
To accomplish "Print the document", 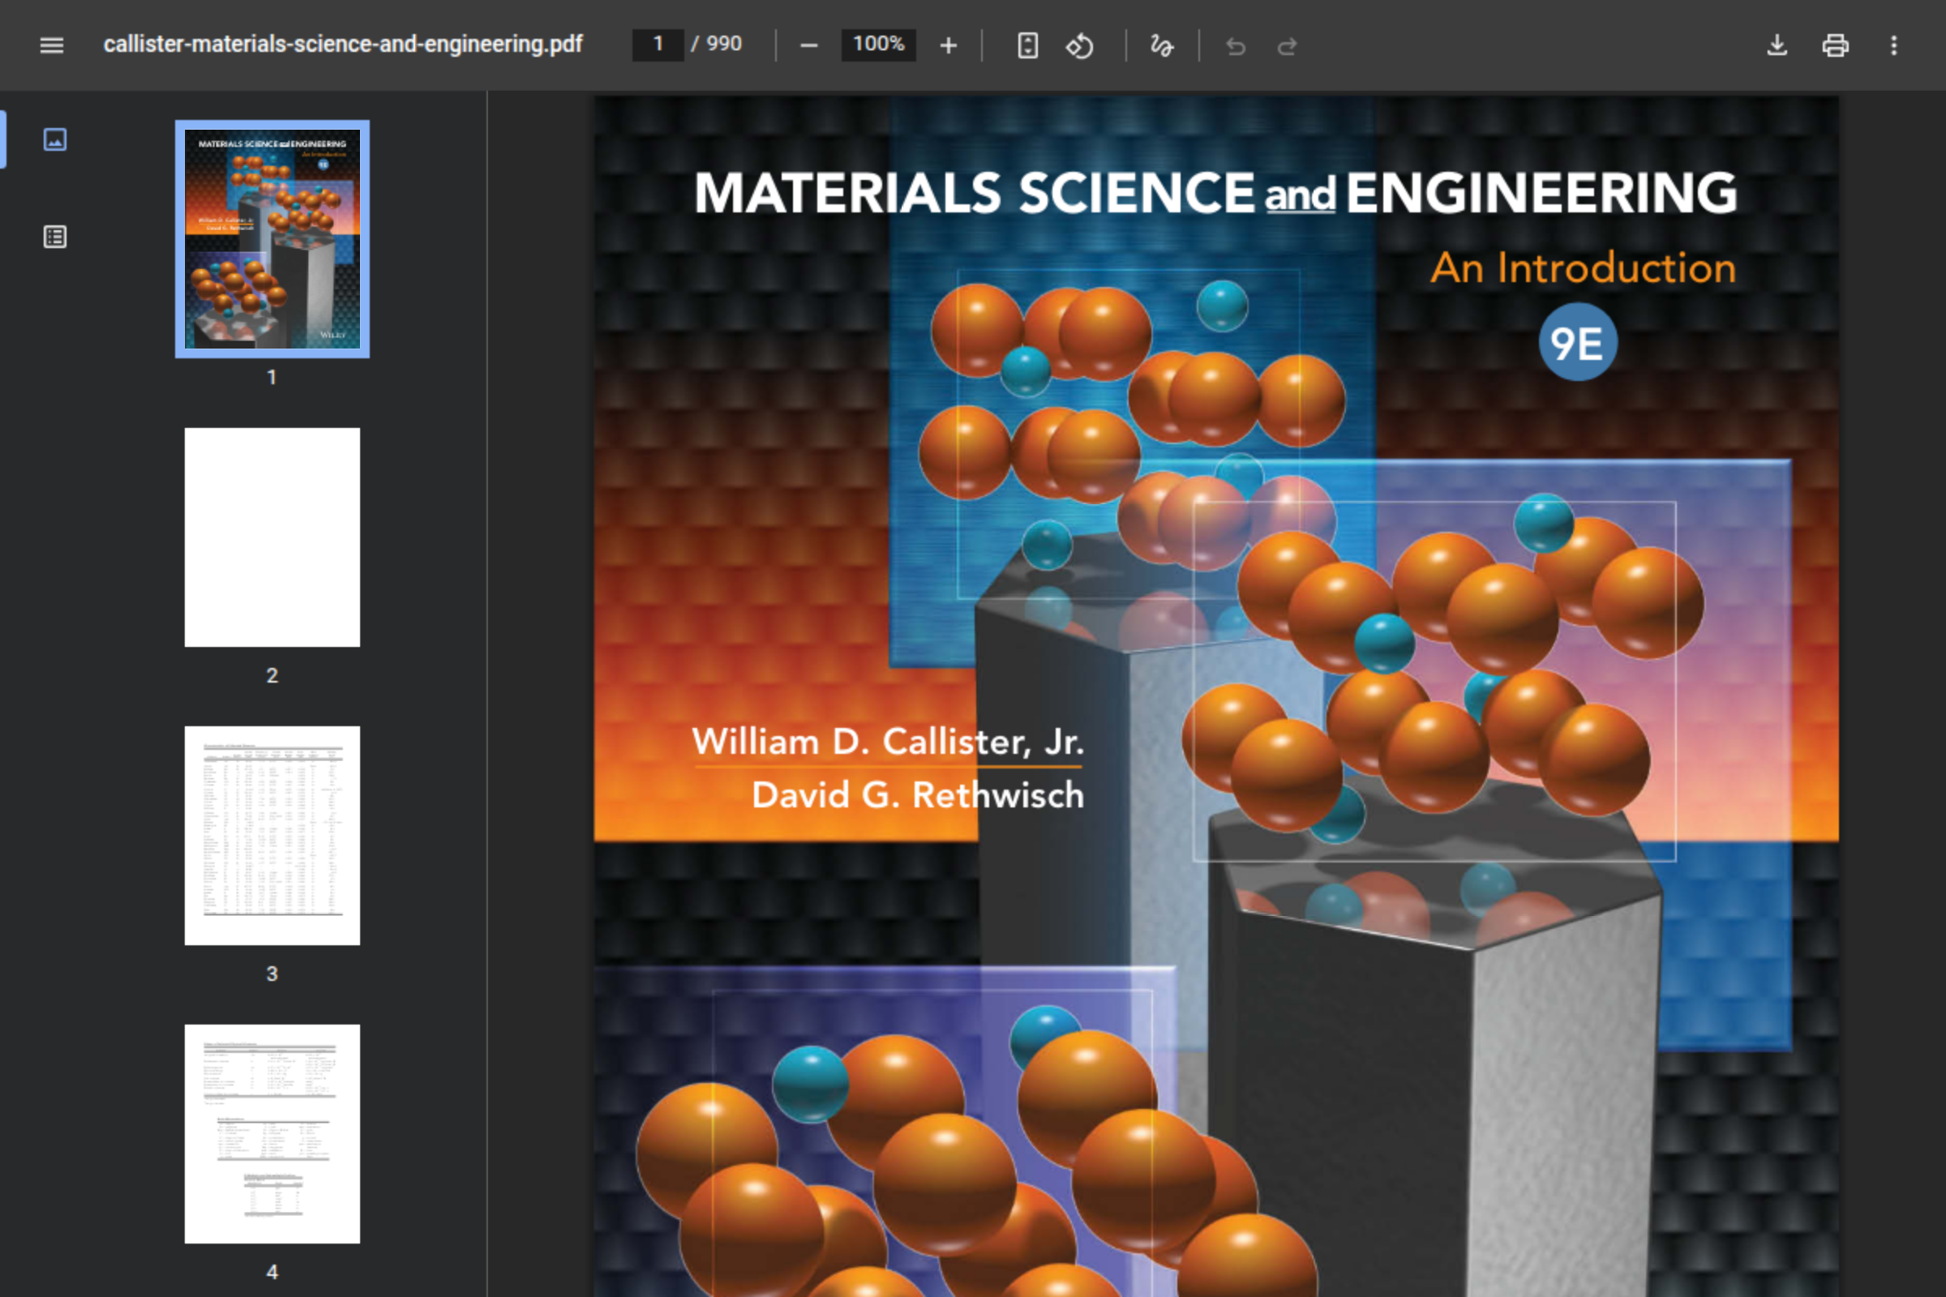I will (1834, 45).
